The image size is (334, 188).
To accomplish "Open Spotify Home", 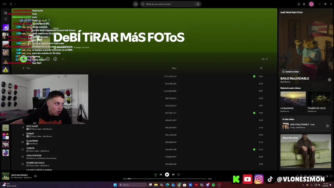I will click(x=135, y=4).
